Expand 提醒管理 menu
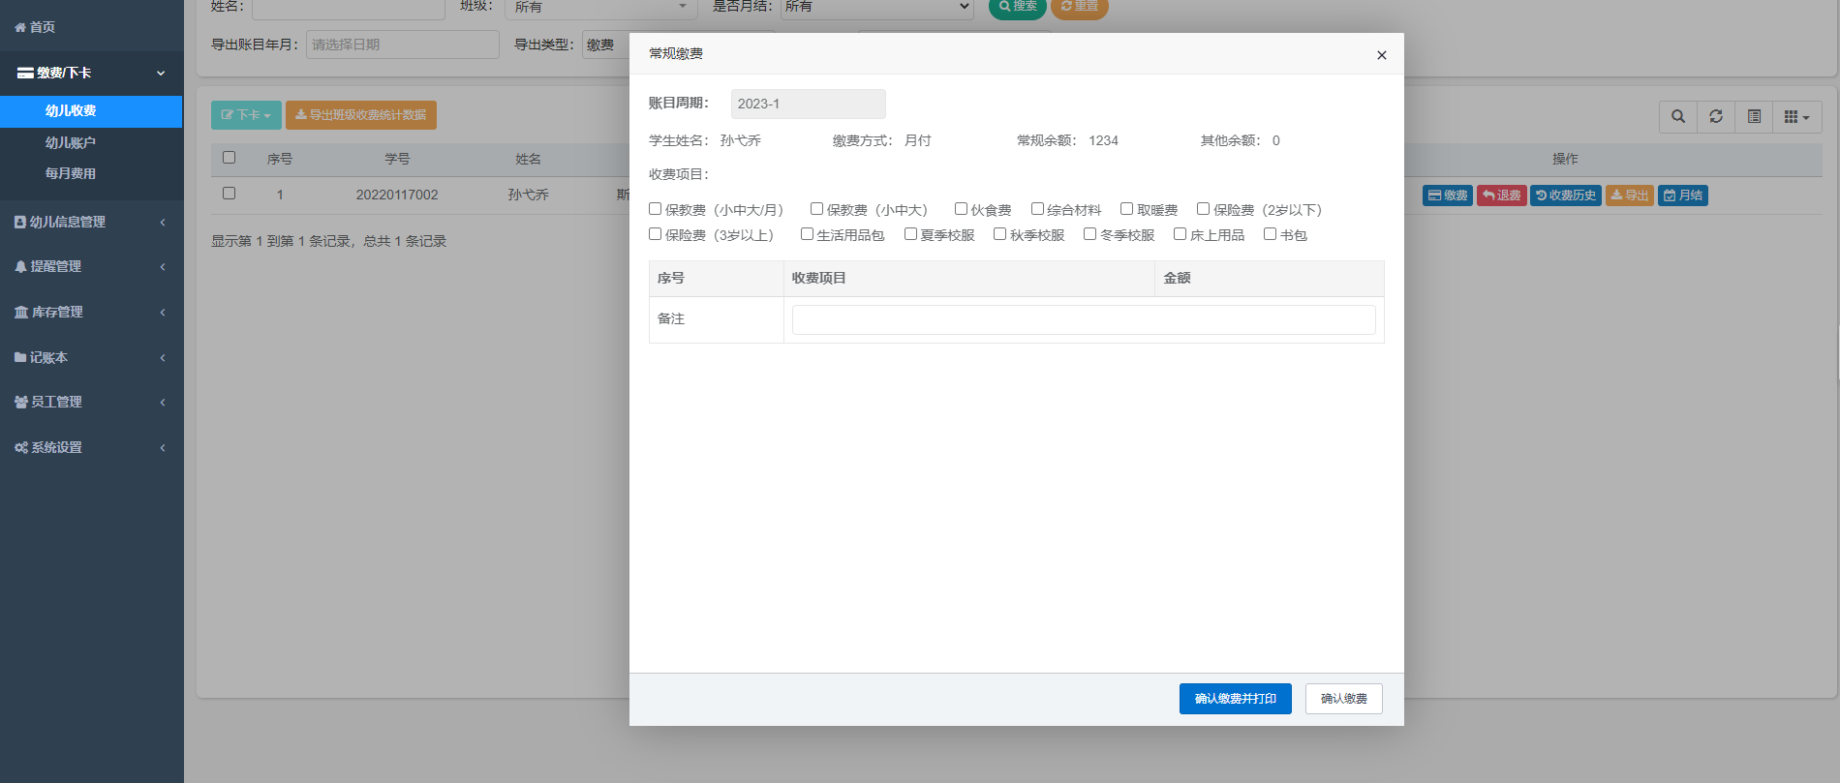Viewport: 1840px width, 783px height. point(91,266)
